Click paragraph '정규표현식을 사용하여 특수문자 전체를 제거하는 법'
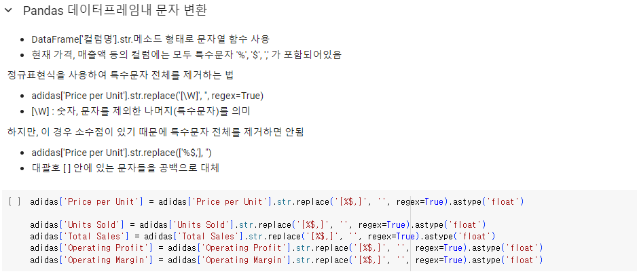Screen dimensions: 637x276 120,75
